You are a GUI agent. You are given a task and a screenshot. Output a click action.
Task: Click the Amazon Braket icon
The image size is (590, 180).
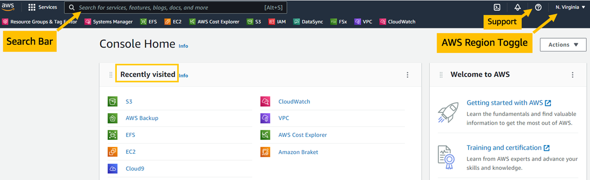[265, 151]
